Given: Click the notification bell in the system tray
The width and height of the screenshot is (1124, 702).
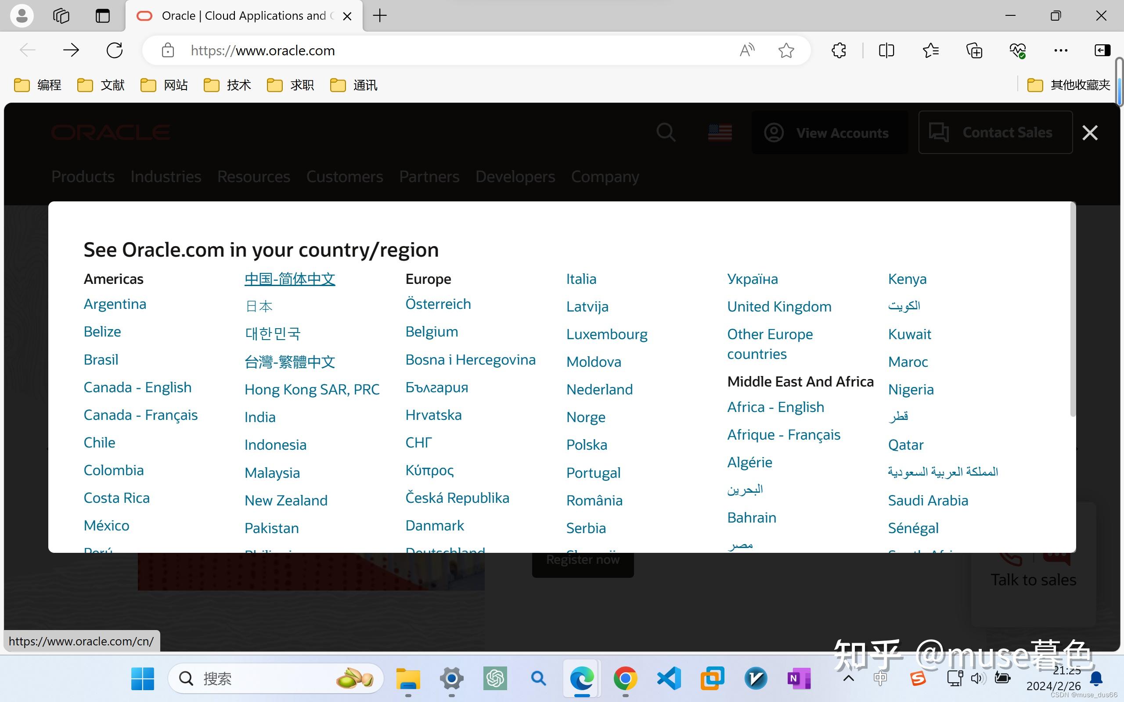Looking at the screenshot, I should pos(1097,678).
